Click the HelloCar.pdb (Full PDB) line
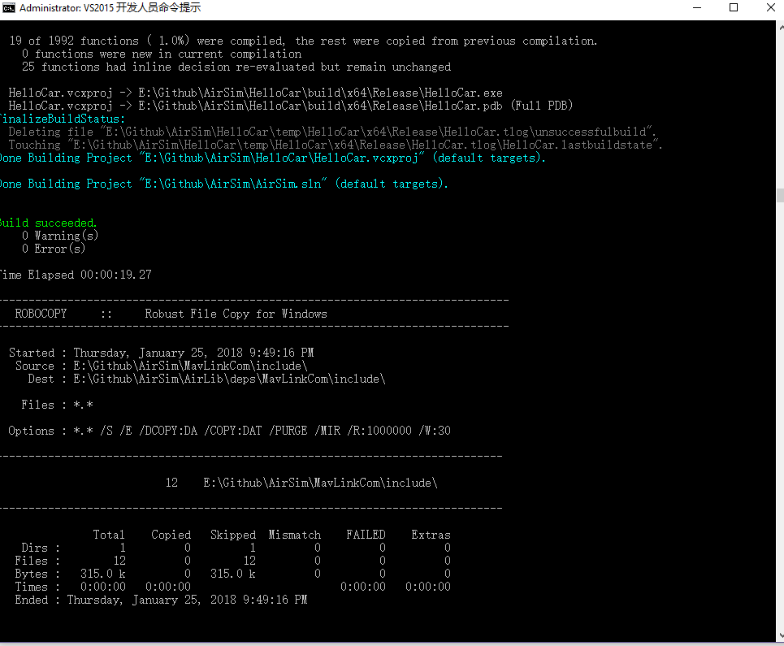Screen dimensions: 784x646 tap(291, 106)
